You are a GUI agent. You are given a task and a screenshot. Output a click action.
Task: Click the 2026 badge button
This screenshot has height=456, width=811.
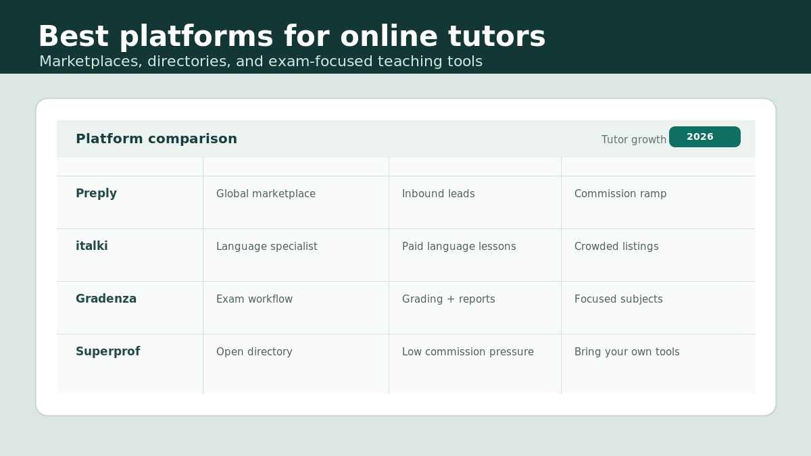705,136
